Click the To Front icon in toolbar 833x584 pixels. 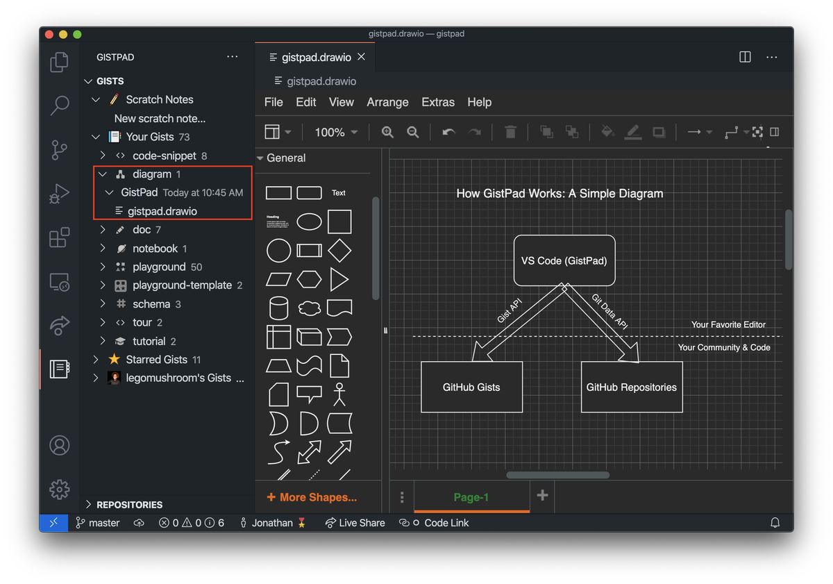click(546, 132)
